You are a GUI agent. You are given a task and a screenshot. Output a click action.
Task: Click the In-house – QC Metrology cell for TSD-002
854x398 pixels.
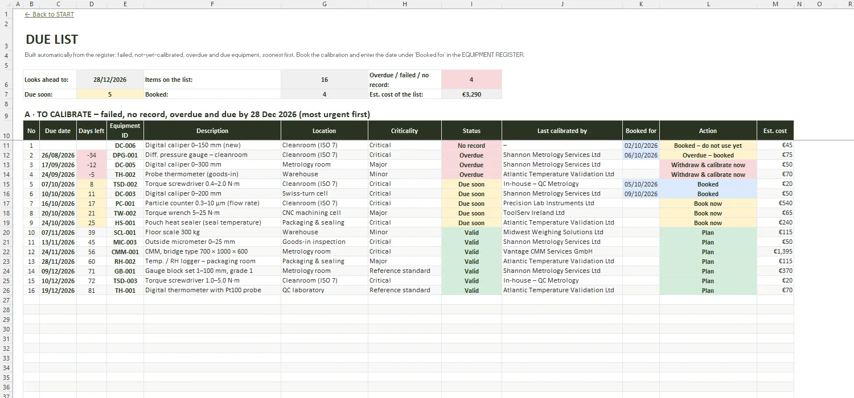click(562, 184)
